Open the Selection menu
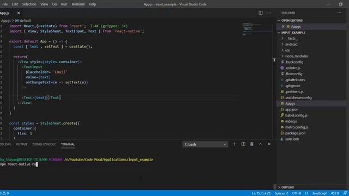Viewport: 349px width, 196px height. coord(29,4)
